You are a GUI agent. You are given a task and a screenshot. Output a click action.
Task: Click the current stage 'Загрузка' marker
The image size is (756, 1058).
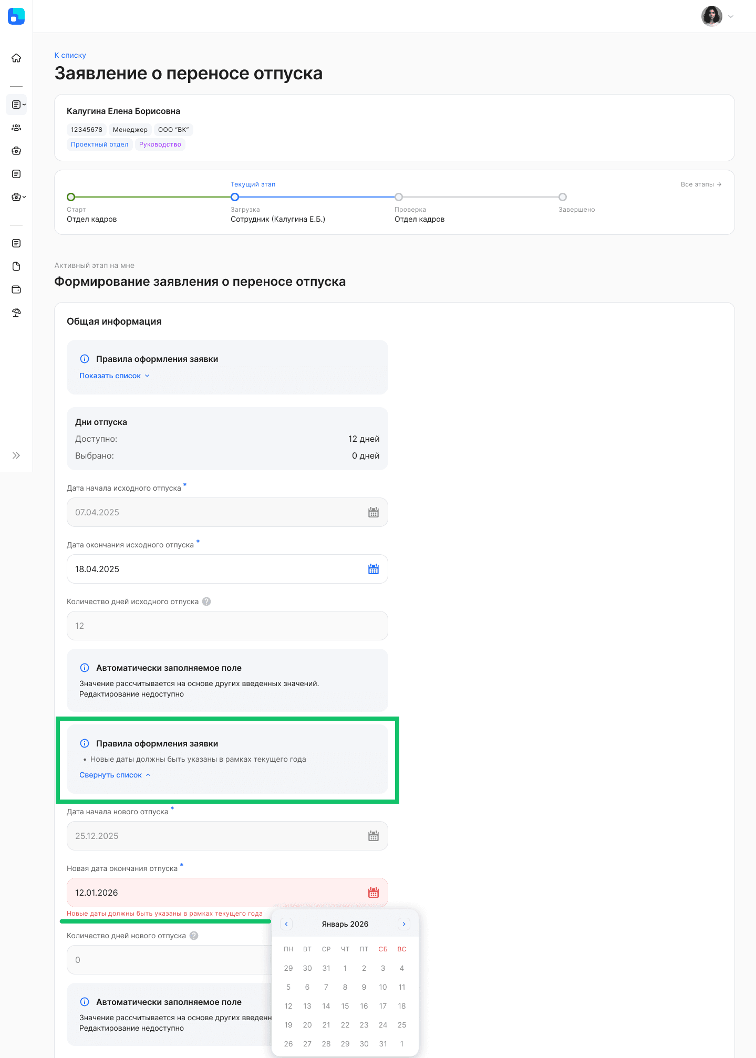tap(235, 197)
